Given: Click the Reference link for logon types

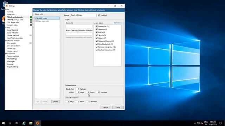Looking at the screenshot, I should pyautogui.click(x=118, y=23).
